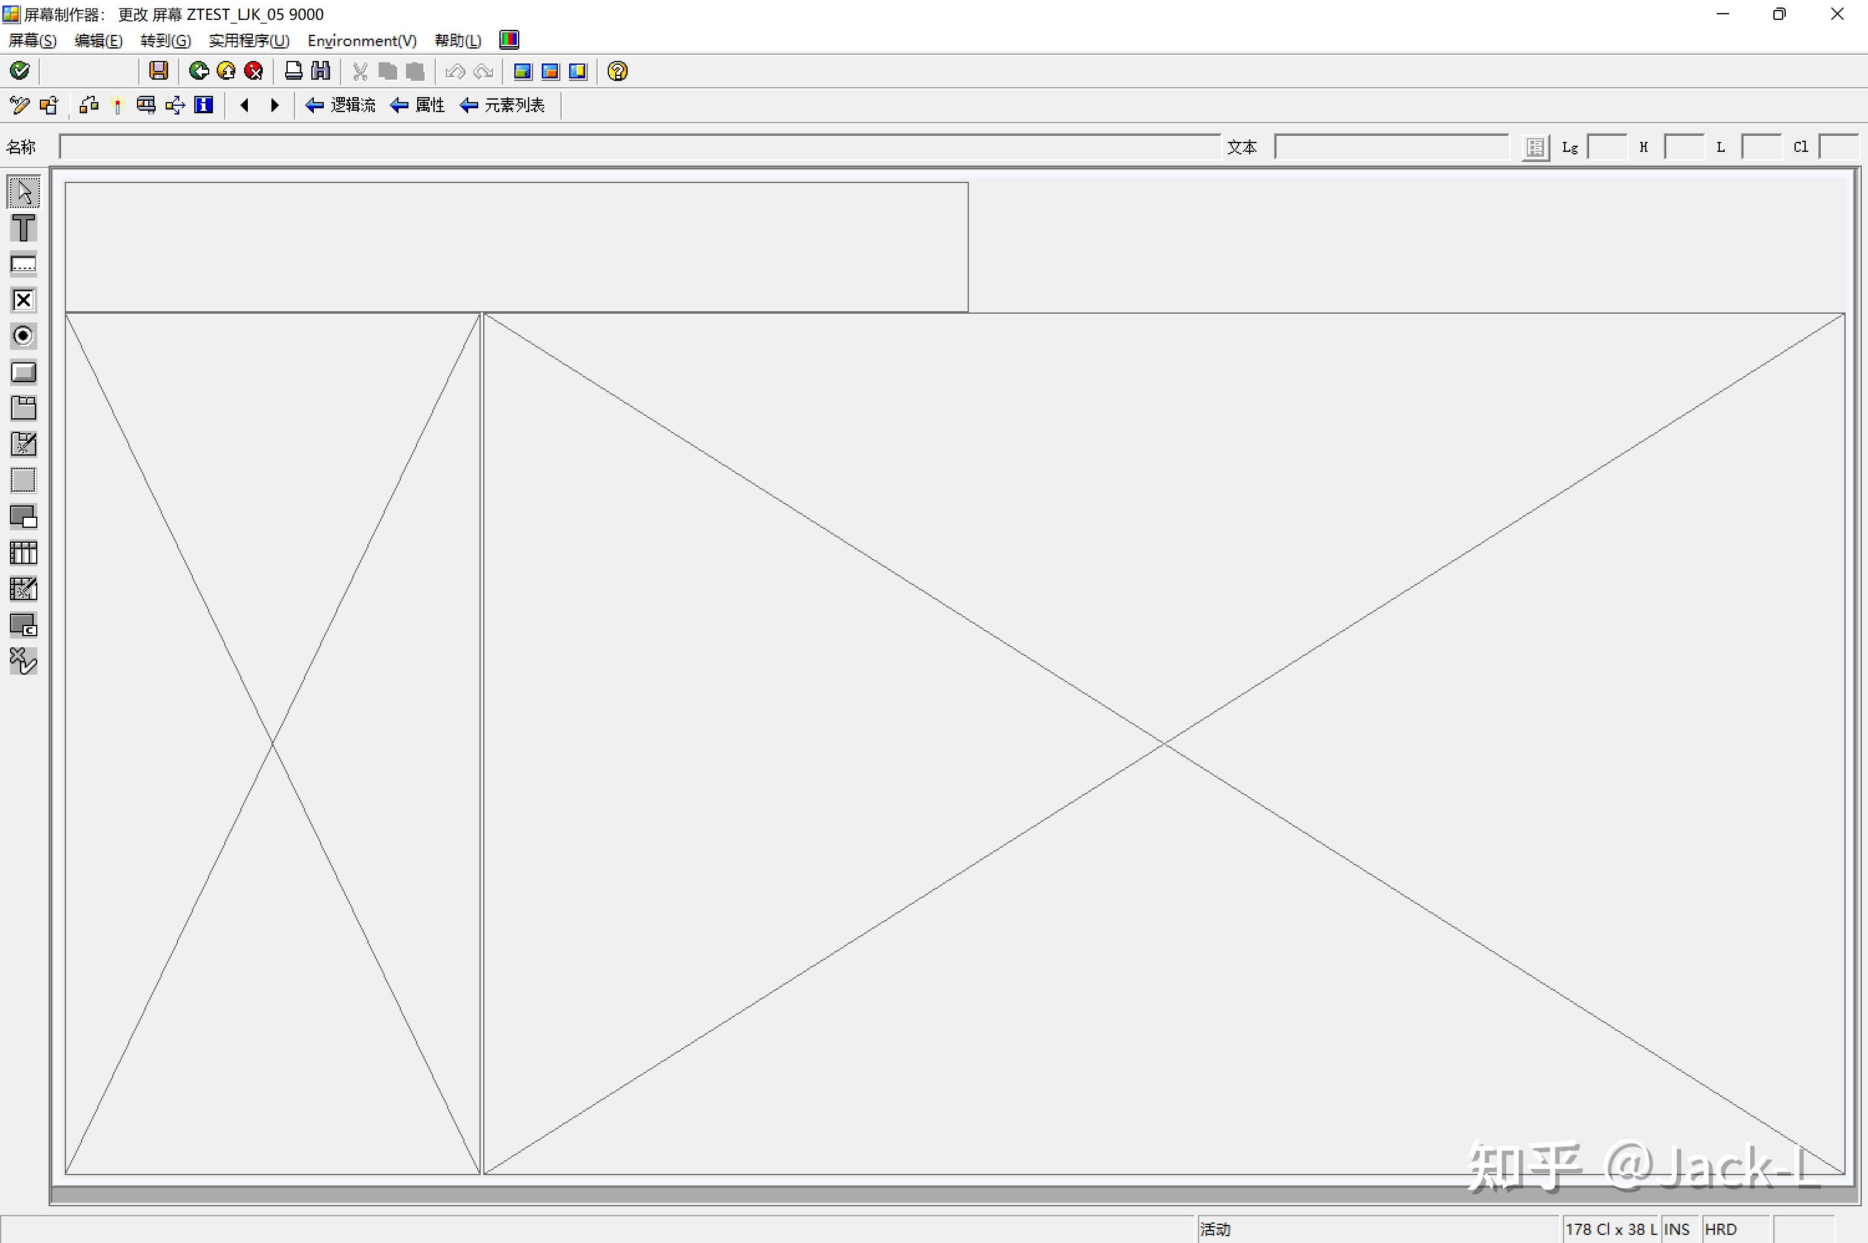This screenshot has width=1868, height=1243.
Task: Select the Pushbutton element tool
Action: (24, 373)
